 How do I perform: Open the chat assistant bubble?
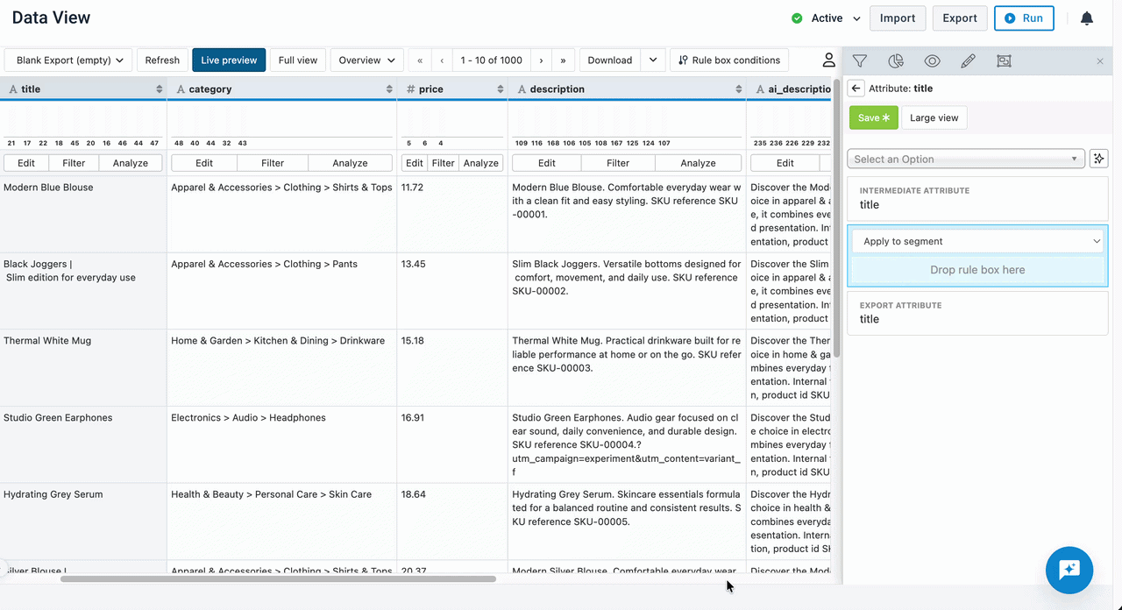pos(1069,570)
